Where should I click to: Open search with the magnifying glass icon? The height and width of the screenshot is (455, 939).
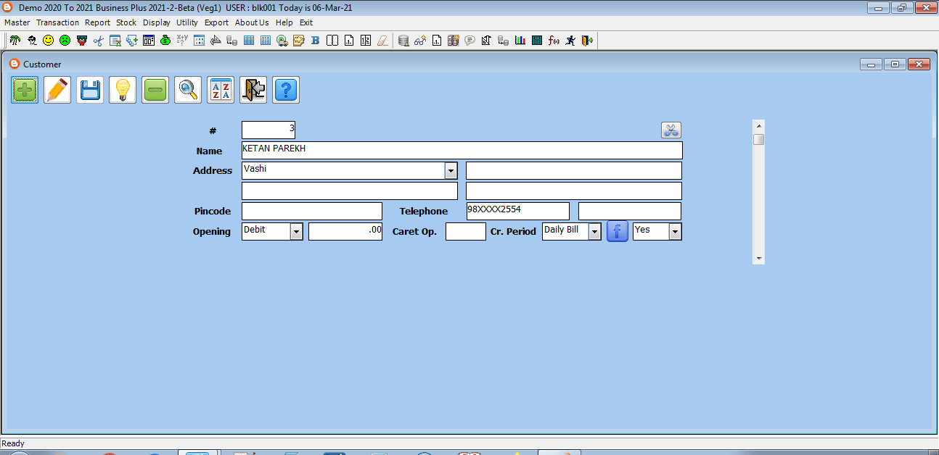188,91
